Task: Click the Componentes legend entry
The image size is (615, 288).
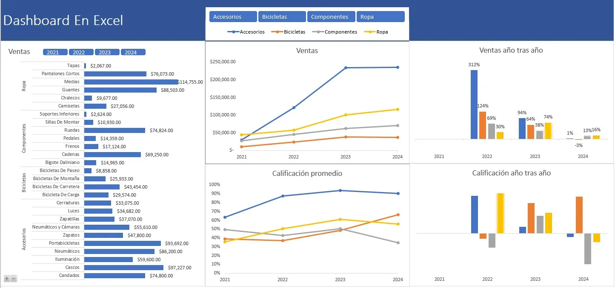Action: (x=335, y=32)
